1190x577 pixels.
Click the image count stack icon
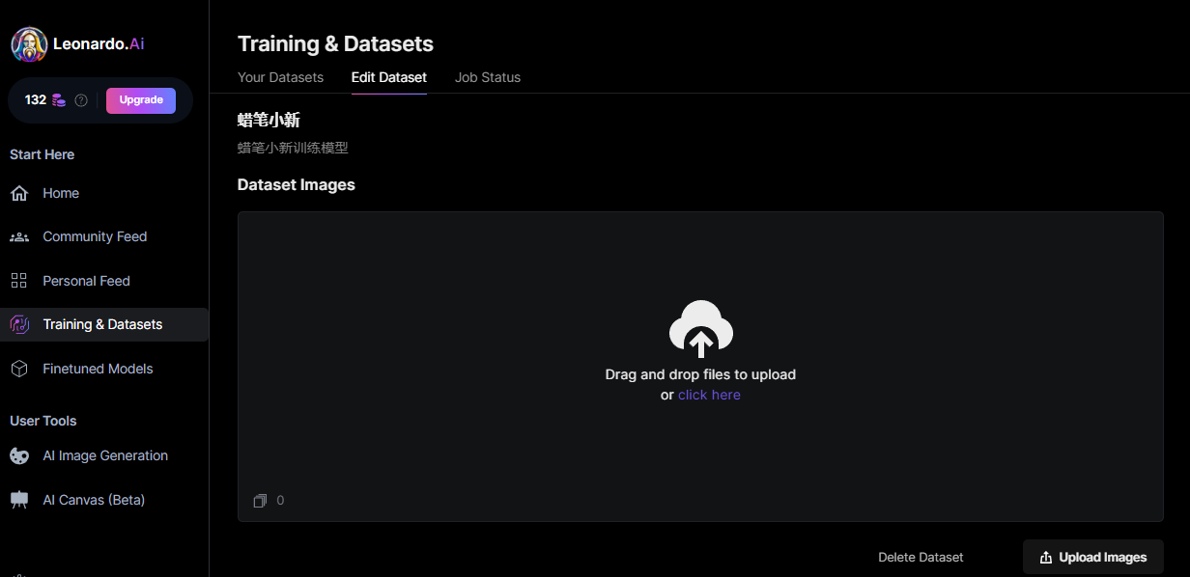tap(260, 501)
